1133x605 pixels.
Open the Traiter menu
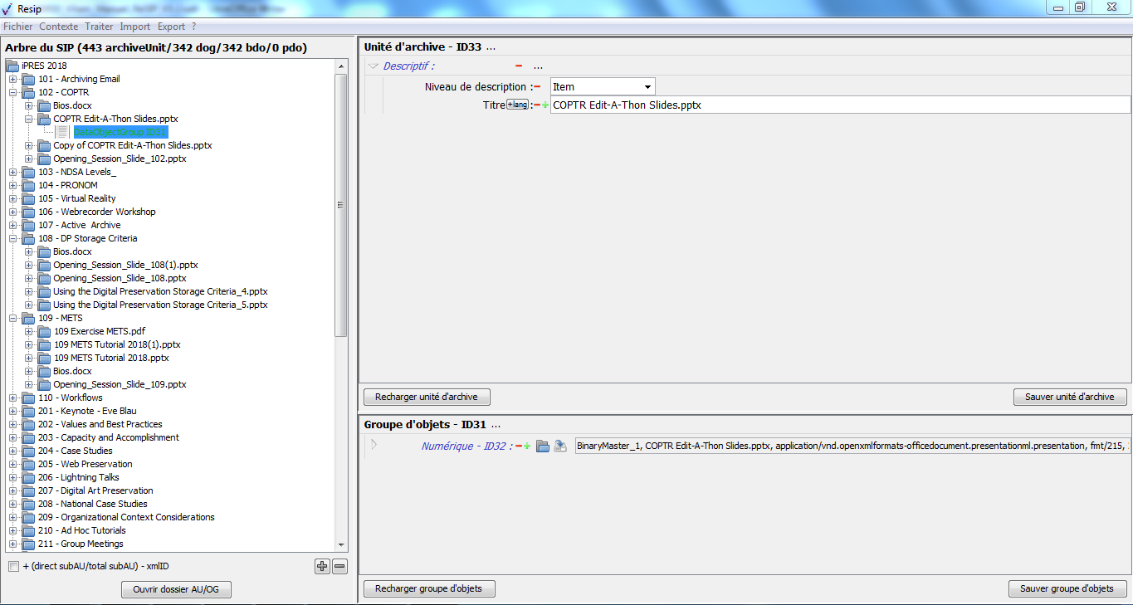click(x=99, y=27)
